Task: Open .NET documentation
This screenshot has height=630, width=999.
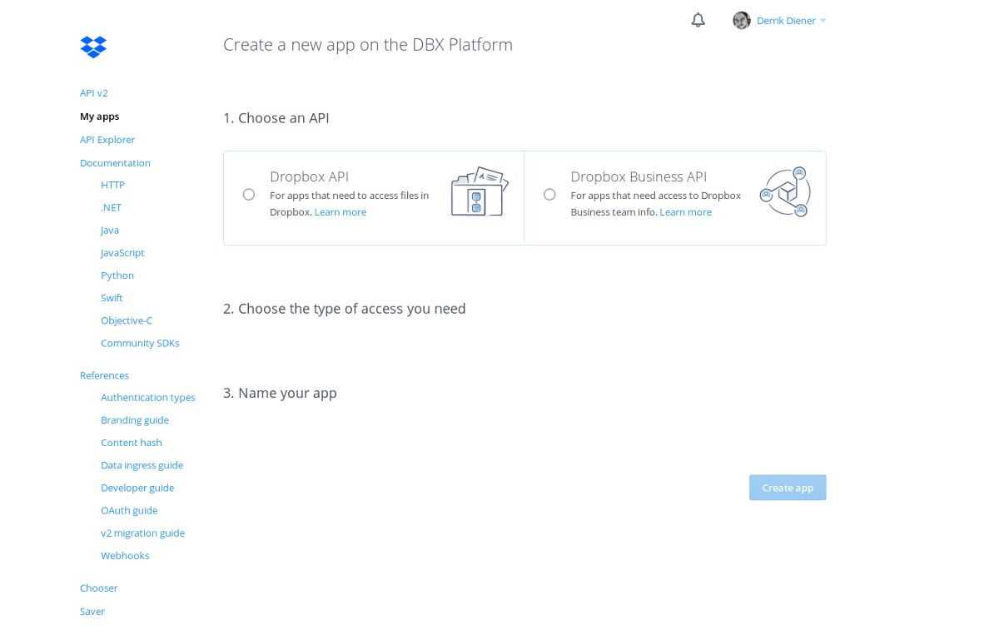Action: pos(112,207)
